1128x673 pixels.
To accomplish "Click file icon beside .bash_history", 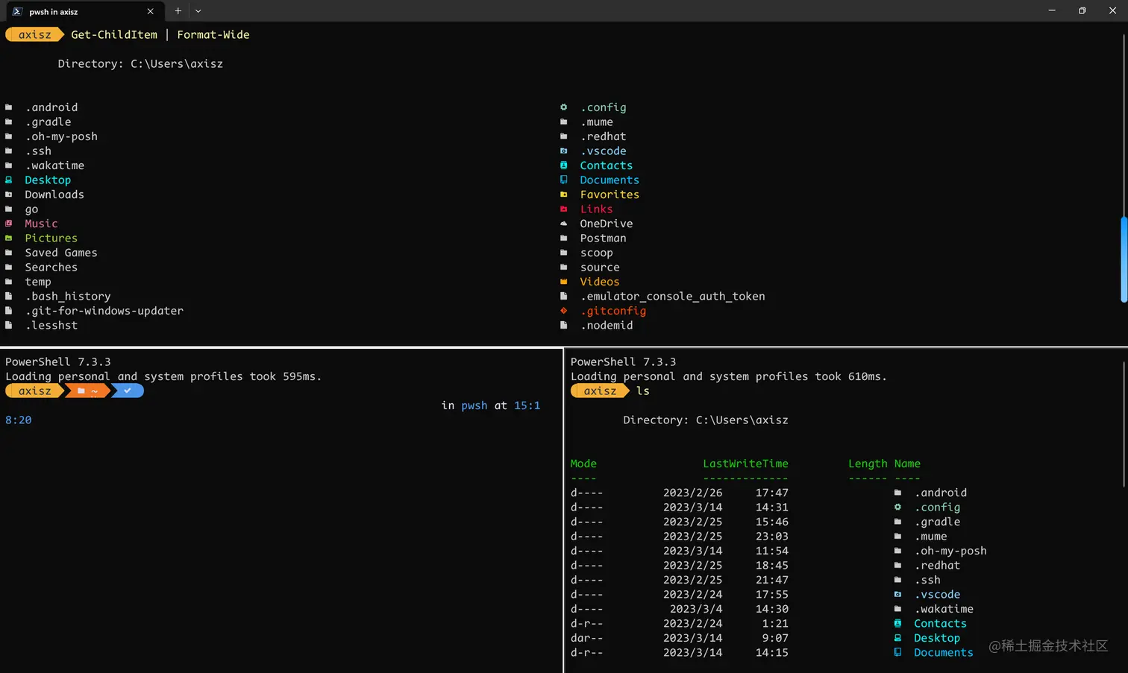I will coord(9,296).
